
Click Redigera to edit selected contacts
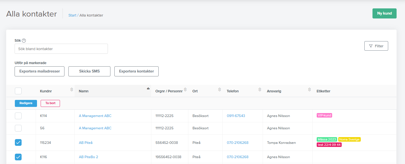coord(26,103)
